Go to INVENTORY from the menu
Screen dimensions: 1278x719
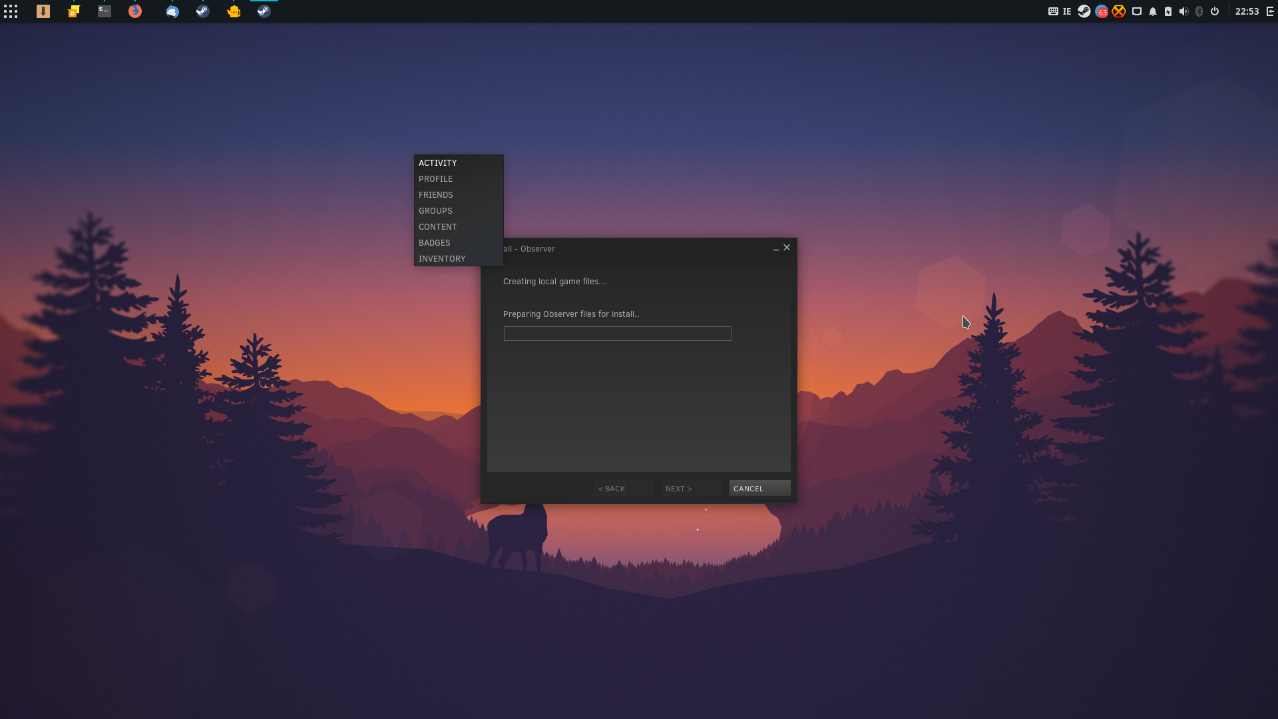[459, 259]
